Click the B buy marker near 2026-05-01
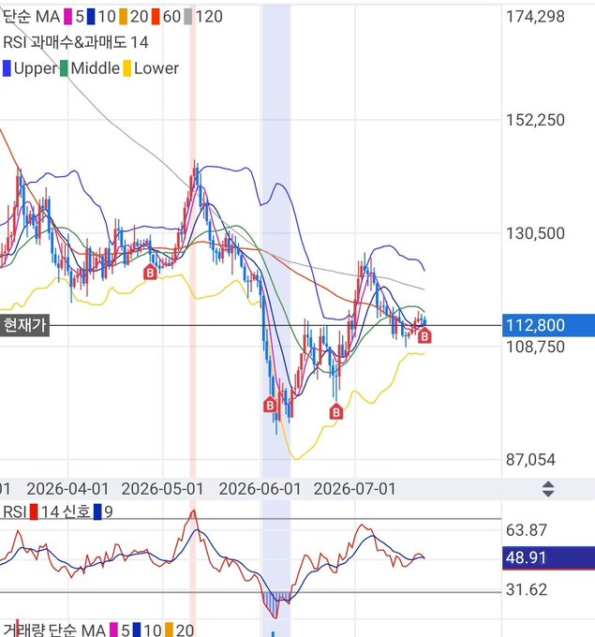Screen dimensions: 595x637 coord(150,273)
